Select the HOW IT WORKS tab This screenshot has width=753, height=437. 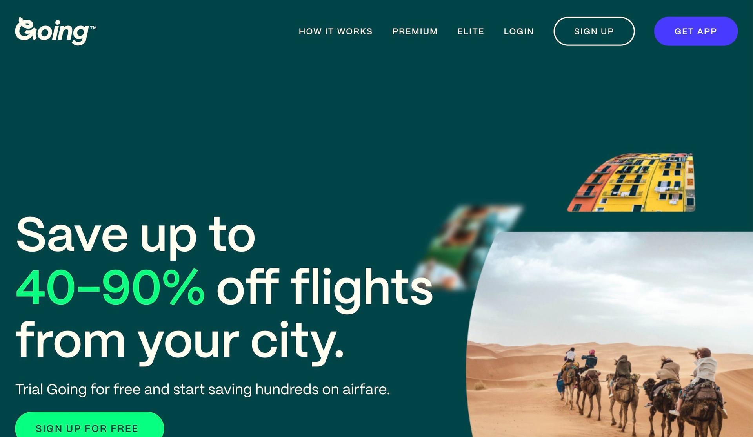point(335,31)
